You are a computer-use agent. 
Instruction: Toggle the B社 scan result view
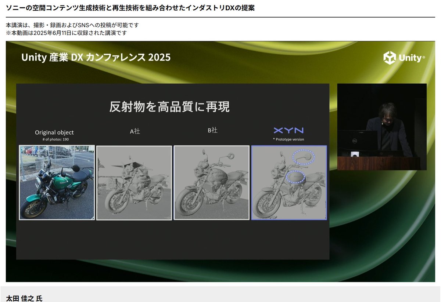click(x=212, y=183)
